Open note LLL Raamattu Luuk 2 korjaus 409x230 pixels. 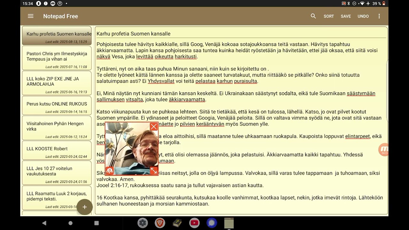pyautogui.click(x=57, y=198)
